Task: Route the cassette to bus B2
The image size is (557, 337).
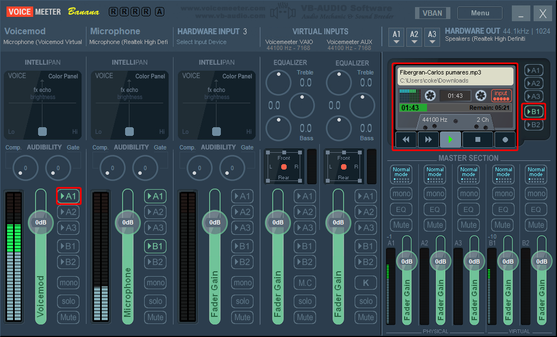Action: pyautogui.click(x=534, y=124)
